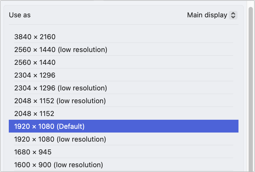Click the highlighted 1920 × 1080 (Default) row

[123, 126]
